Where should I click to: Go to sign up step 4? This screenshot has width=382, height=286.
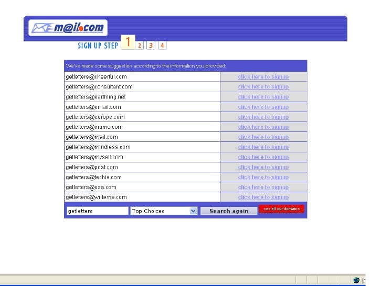tap(162, 45)
